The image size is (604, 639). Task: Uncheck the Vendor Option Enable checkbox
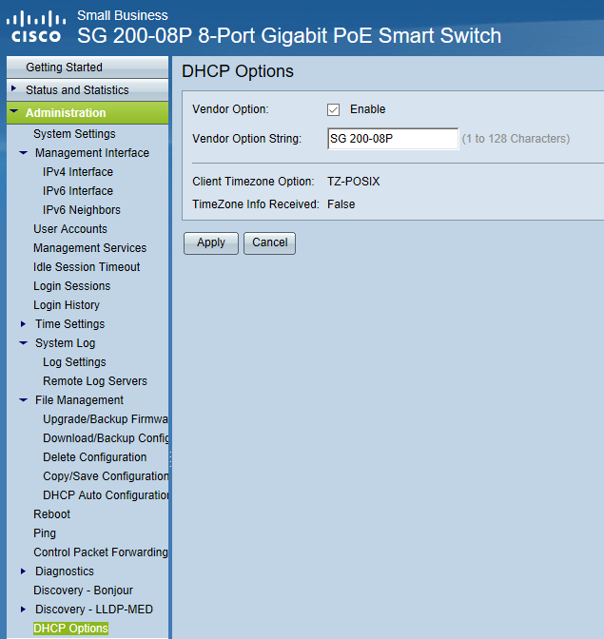click(334, 109)
